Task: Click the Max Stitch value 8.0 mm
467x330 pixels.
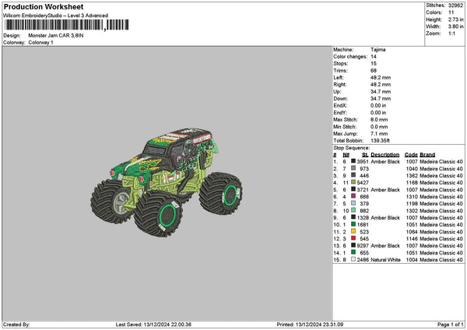Action: pos(379,119)
